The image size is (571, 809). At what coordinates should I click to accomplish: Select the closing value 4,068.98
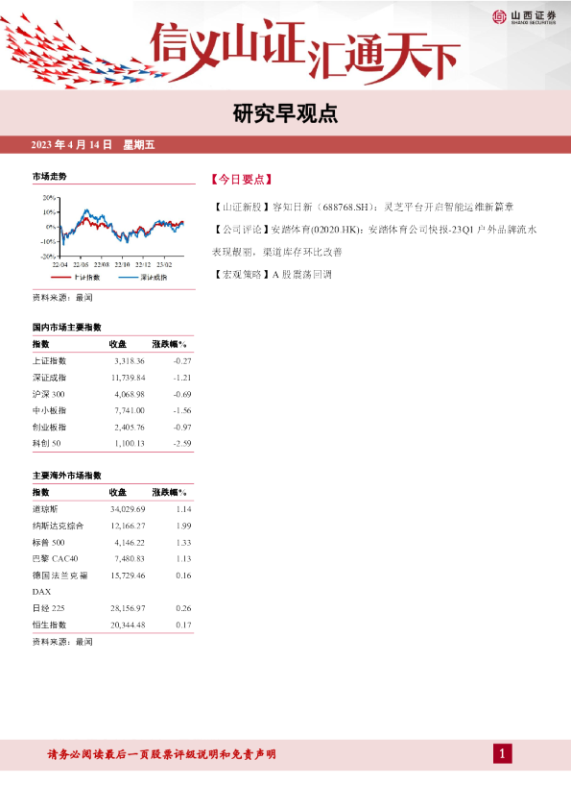(130, 394)
